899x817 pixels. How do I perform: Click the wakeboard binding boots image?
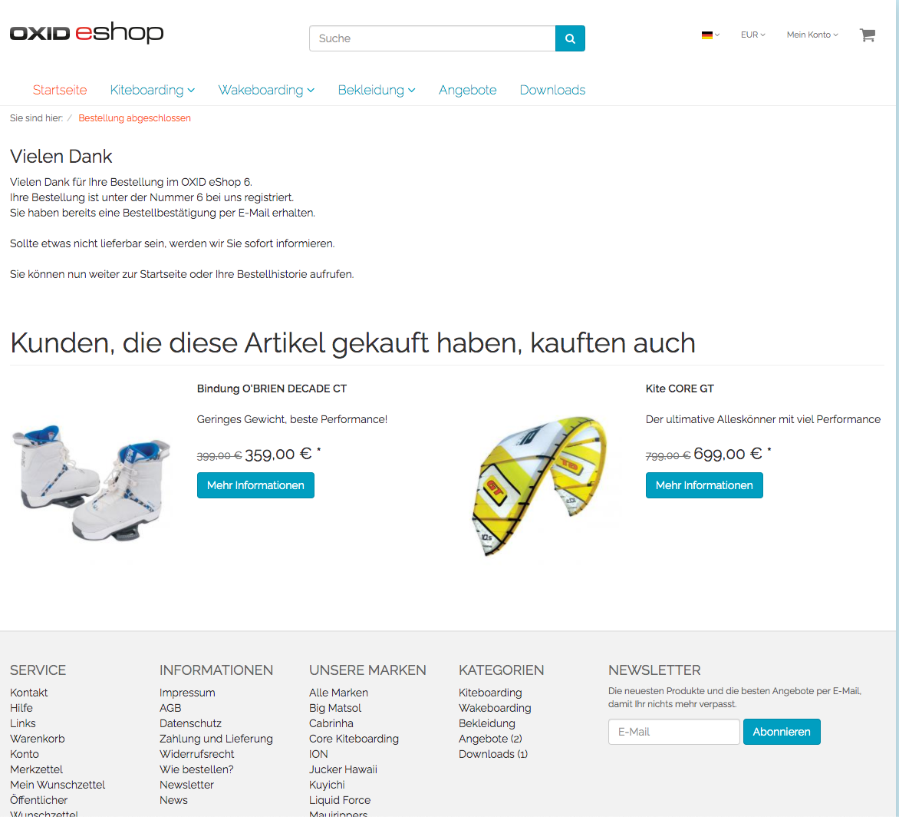click(x=92, y=482)
